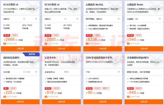
Task: Click the 3~10M 可选带宽 text in c5 card
Action: pyautogui.click(x=48, y=27)
